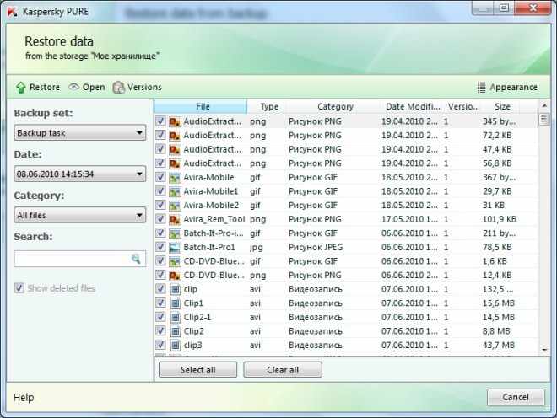Click the 345 bytes AudioExtract png file icon
This screenshot has width=557, height=418.
tap(175, 121)
